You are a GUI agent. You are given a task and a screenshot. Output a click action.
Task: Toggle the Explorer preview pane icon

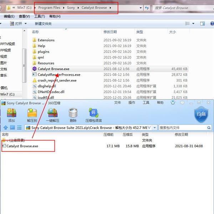click(x=202, y=24)
